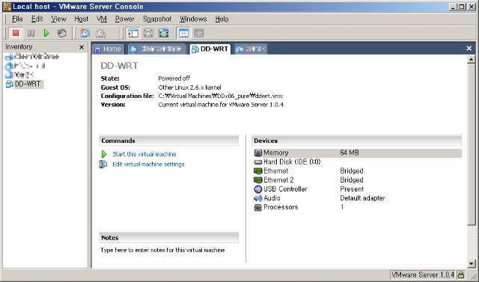The image size is (479, 282).
Task: Click Edit virtual machine settings link
Action: pos(148,165)
